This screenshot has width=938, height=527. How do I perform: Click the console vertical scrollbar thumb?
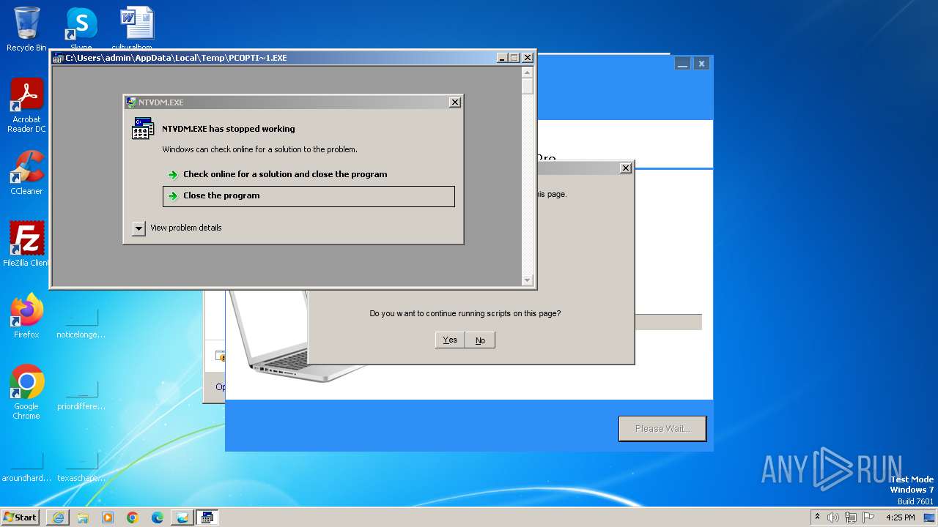527,86
